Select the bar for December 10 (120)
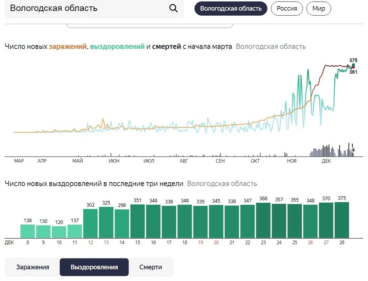368x281 pixels. [x=59, y=232]
